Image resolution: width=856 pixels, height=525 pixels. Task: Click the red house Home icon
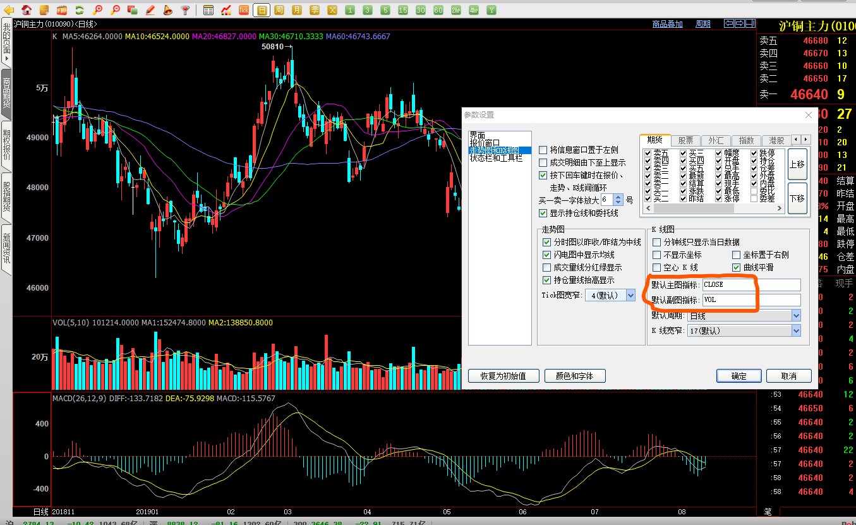coord(27,10)
